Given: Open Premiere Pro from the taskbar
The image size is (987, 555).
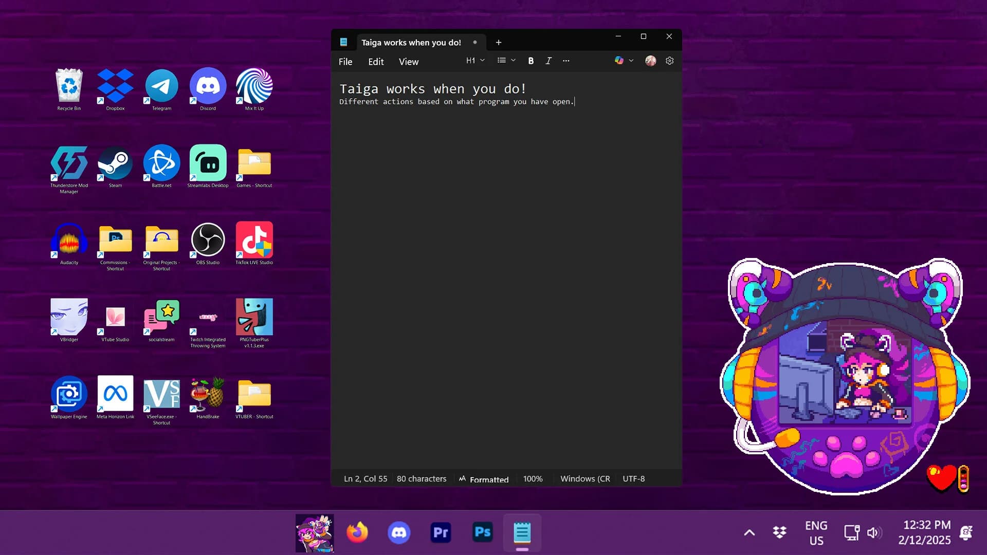Looking at the screenshot, I should [441, 532].
